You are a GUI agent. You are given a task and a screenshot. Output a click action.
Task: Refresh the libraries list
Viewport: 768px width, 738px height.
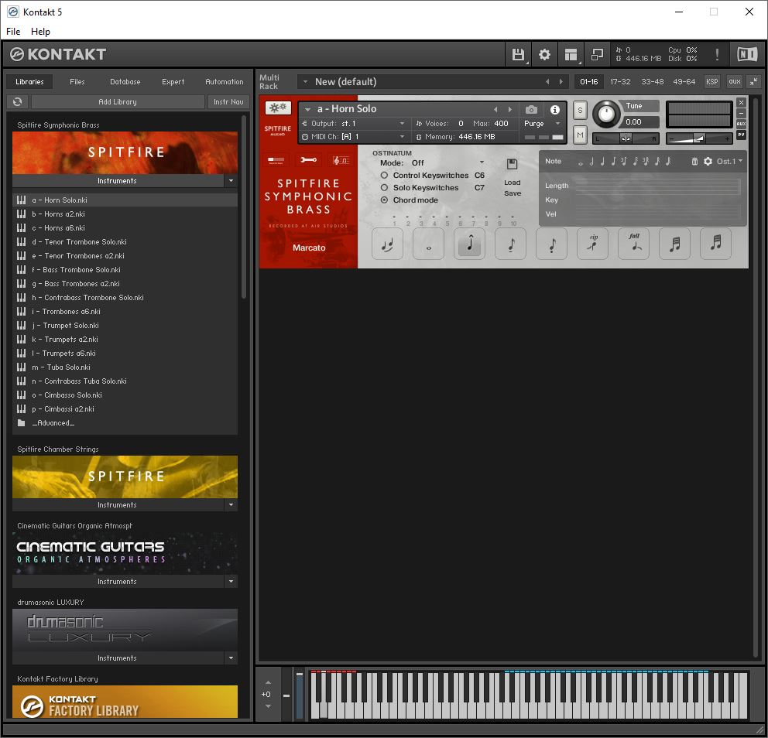tap(18, 102)
